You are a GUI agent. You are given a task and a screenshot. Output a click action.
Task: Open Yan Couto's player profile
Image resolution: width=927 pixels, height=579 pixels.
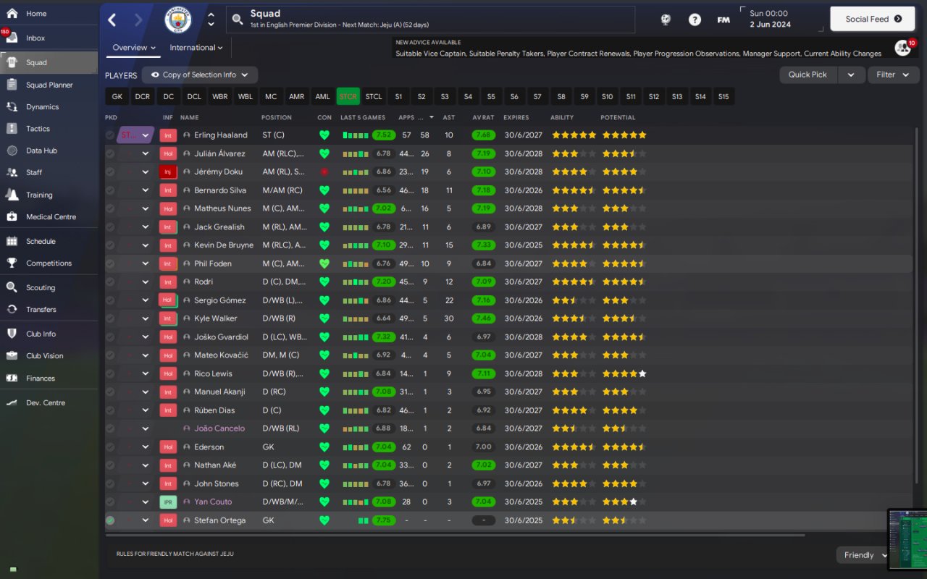213,502
